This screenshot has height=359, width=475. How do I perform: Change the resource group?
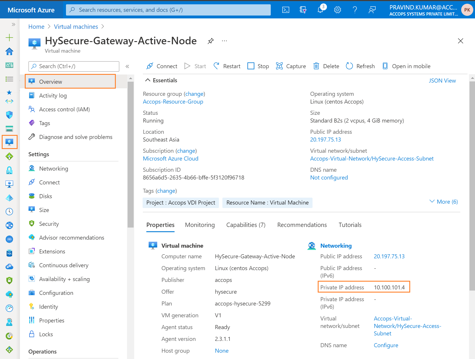click(194, 94)
